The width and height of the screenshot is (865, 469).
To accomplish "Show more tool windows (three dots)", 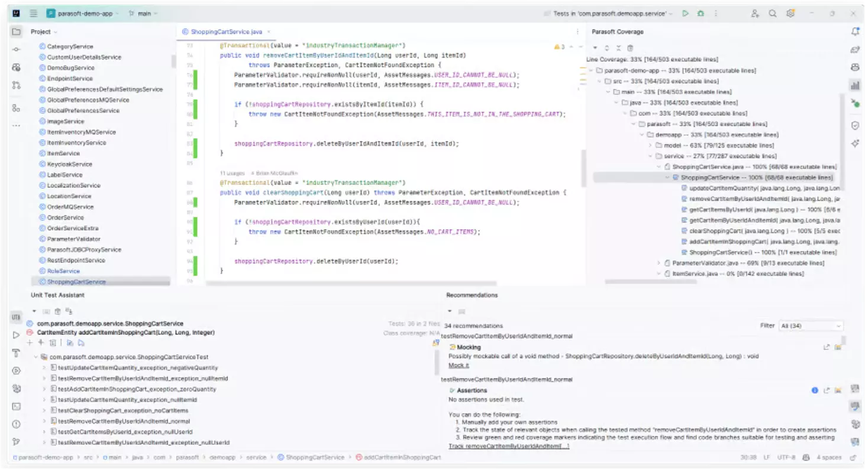I will tap(17, 126).
